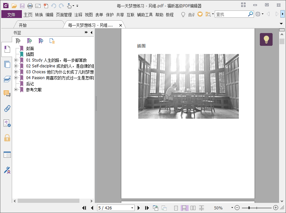
Task: Create new PDF with the starred page icon
Action: (x=46, y=6)
